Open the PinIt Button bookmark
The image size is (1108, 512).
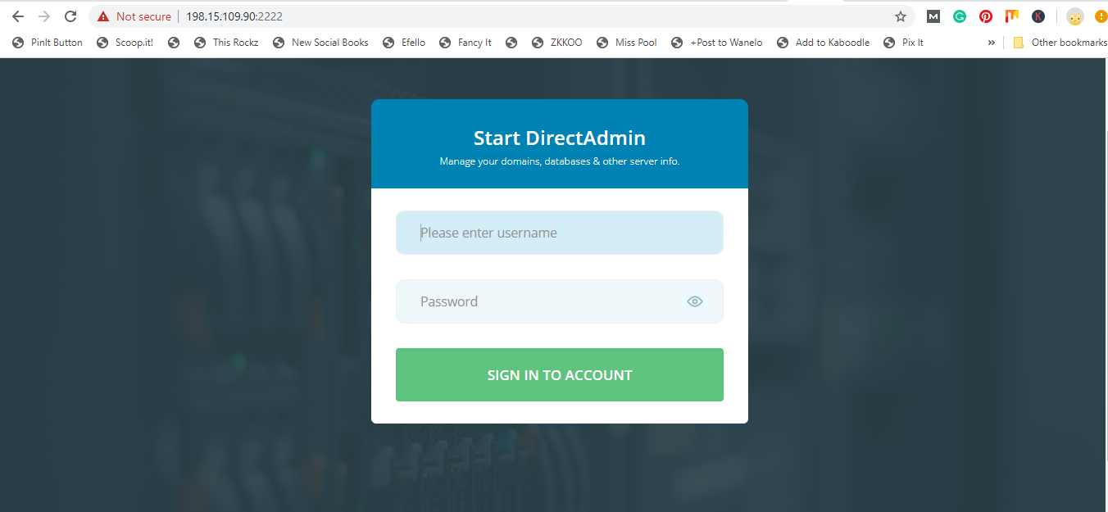(48, 43)
